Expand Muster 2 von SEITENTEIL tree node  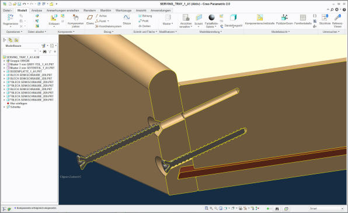(4, 68)
